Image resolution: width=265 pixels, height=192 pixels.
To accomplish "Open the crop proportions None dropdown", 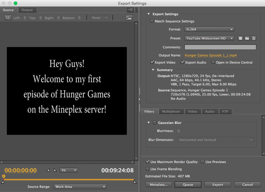I will pyautogui.click(x=100, y=18).
